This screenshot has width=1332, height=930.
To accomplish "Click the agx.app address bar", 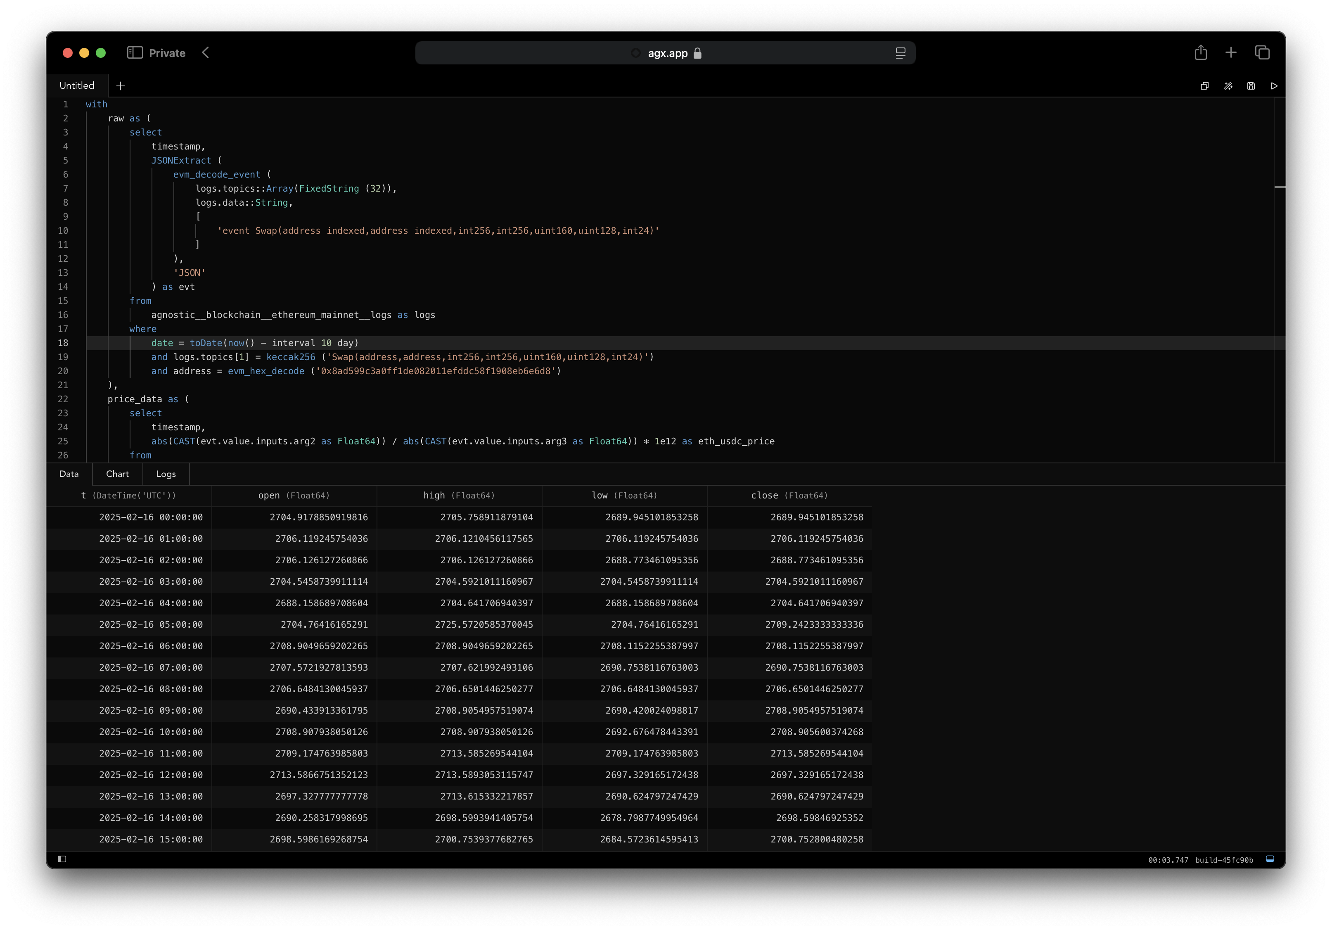I will pyautogui.click(x=666, y=53).
